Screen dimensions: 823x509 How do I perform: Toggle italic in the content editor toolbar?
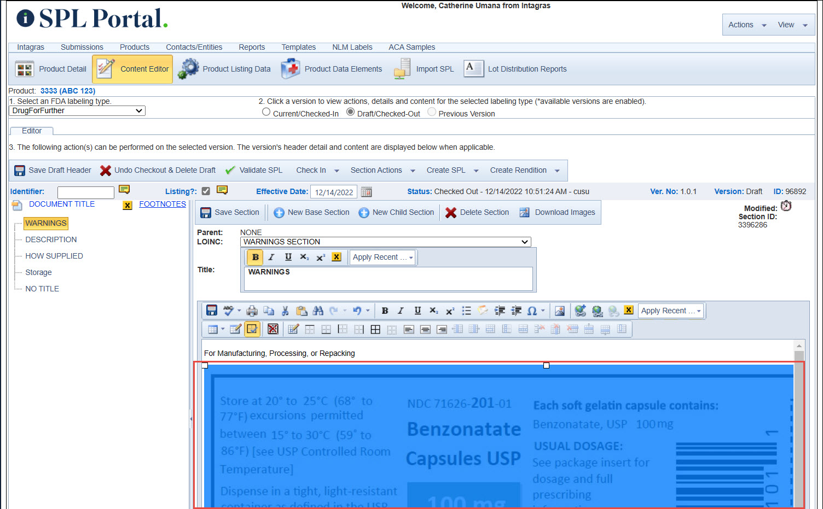[401, 311]
